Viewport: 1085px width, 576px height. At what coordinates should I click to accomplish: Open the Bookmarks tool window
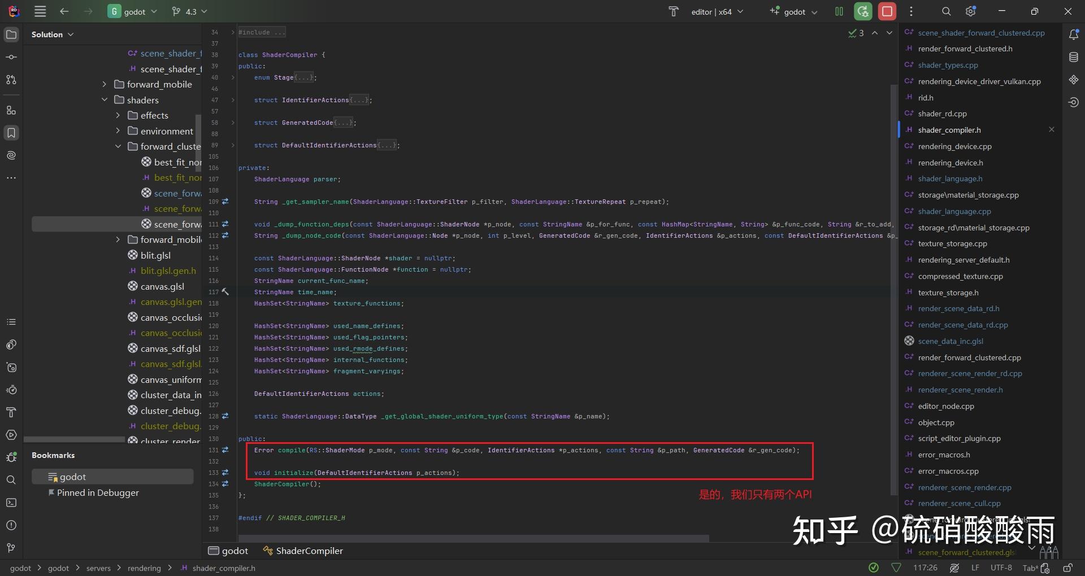(11, 133)
